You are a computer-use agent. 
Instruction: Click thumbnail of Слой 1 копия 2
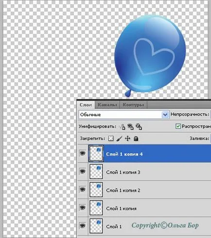click(96, 189)
